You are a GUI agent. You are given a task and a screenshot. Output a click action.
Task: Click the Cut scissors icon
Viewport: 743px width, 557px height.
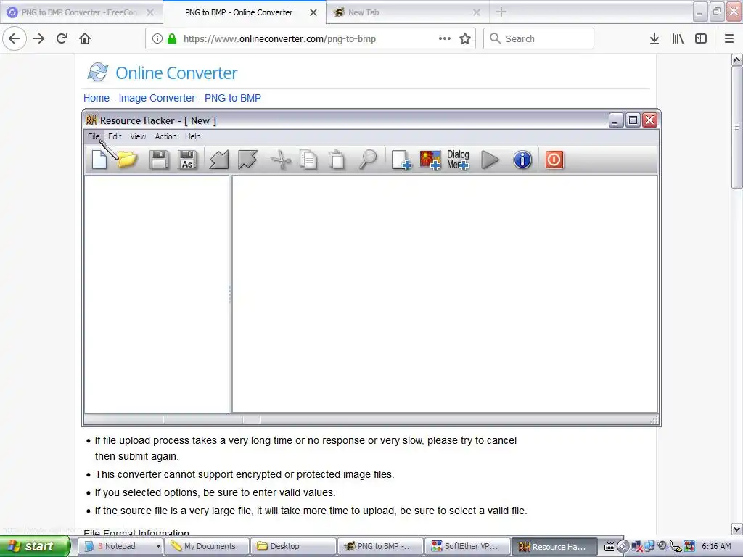(x=281, y=160)
